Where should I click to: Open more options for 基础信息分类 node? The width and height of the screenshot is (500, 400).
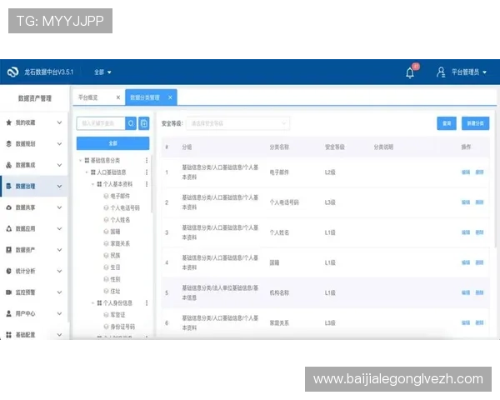tap(147, 160)
